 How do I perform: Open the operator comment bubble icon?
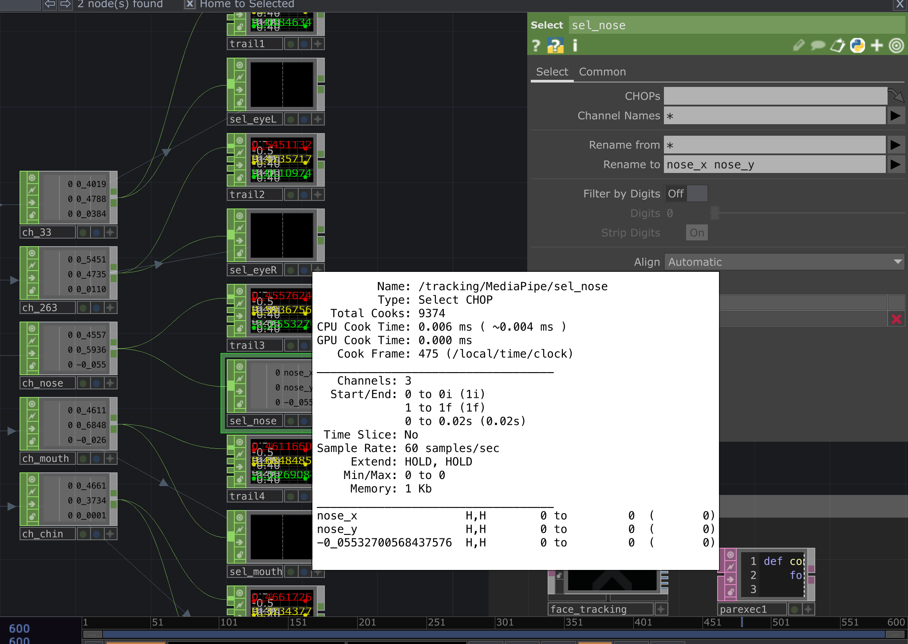click(817, 46)
